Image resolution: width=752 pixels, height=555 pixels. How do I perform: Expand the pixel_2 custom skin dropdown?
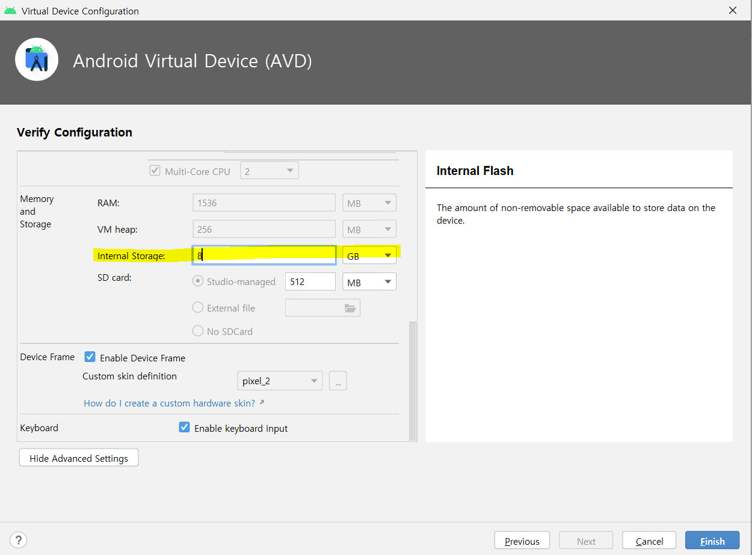pos(280,381)
